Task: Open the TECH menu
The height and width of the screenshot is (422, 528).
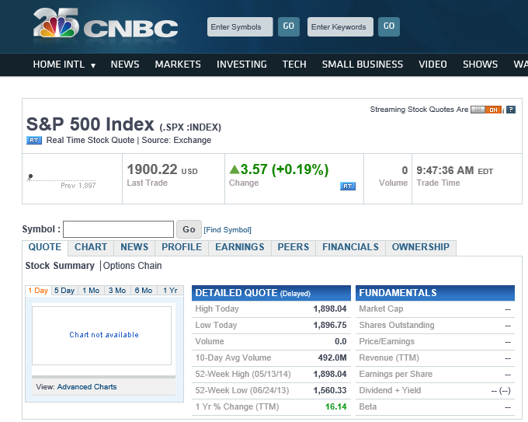Action: pos(294,65)
